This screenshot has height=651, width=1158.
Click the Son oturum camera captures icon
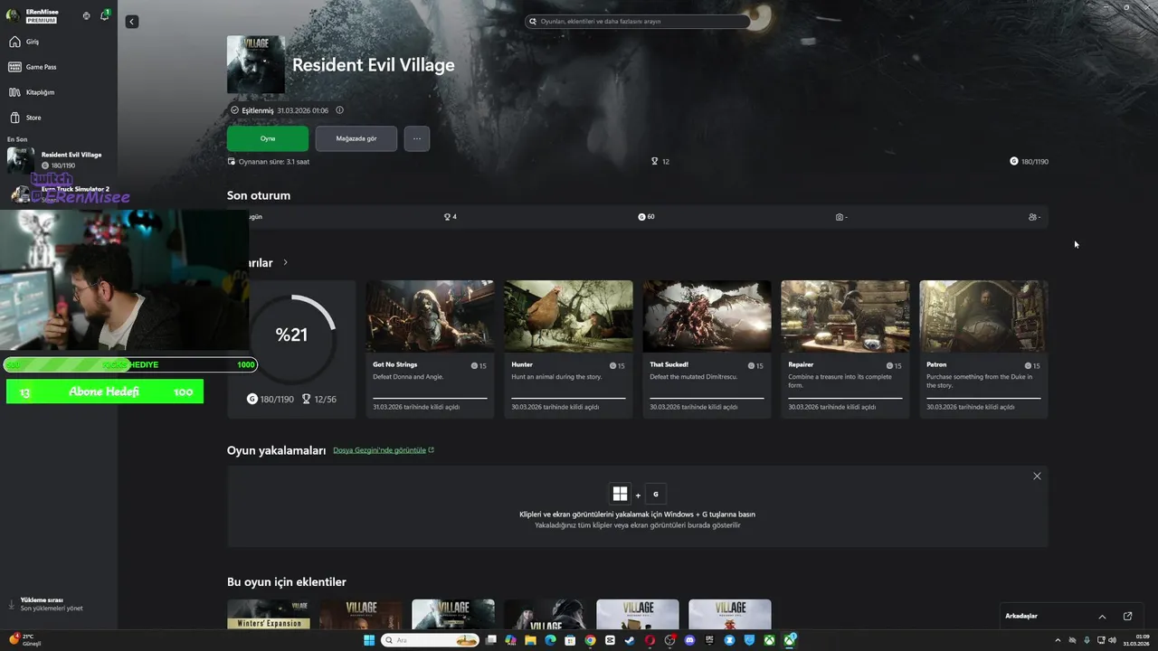tap(840, 217)
